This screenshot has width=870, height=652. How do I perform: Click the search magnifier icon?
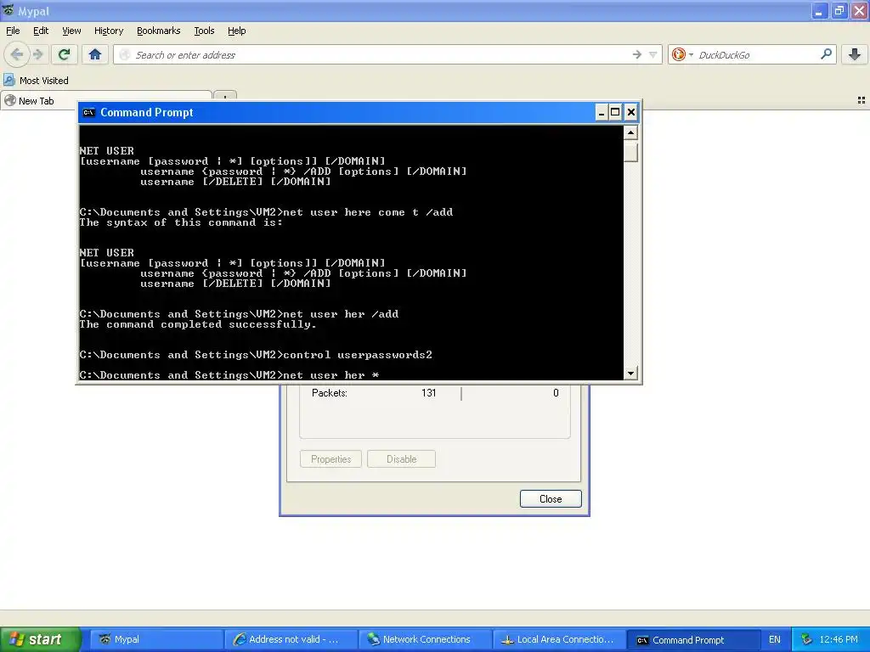click(x=826, y=54)
